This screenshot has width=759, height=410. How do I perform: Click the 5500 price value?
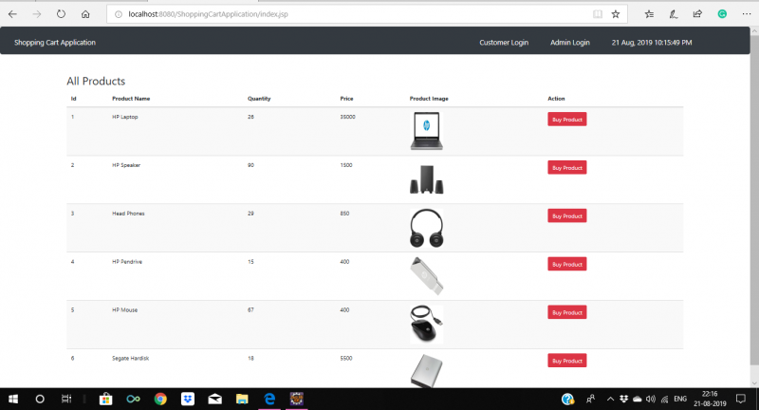point(346,358)
